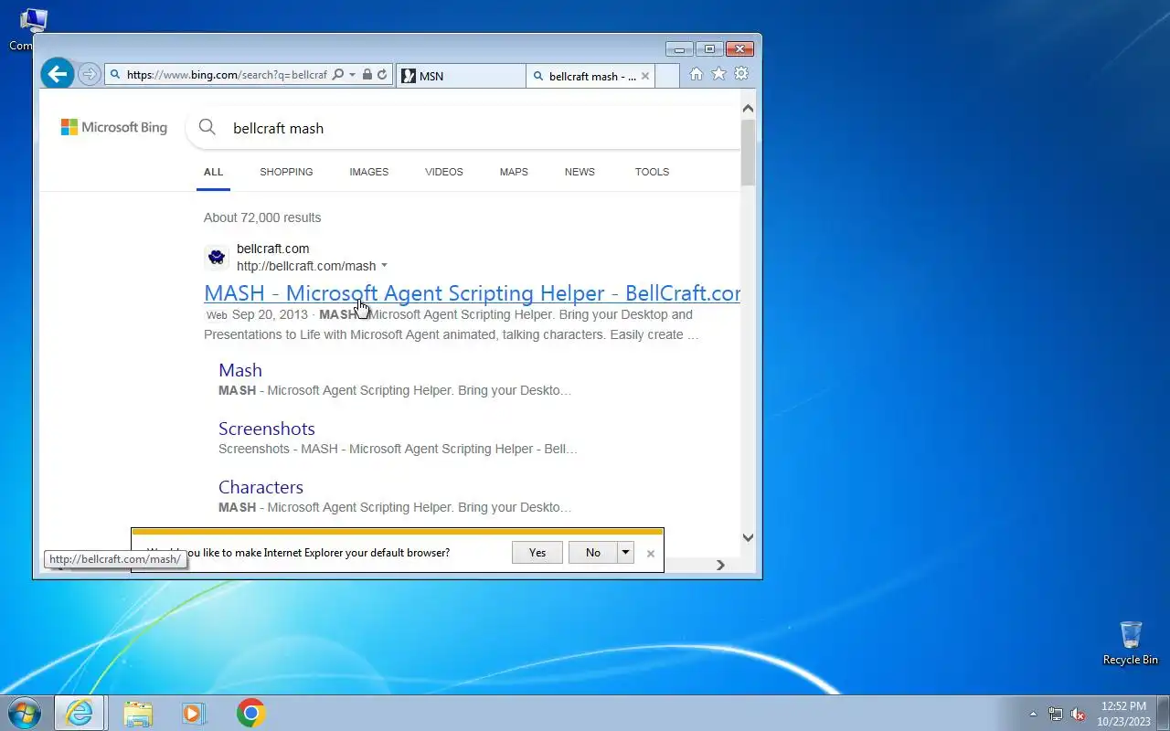Dismiss the default browser notification bar
The image size is (1170, 731).
(x=651, y=554)
